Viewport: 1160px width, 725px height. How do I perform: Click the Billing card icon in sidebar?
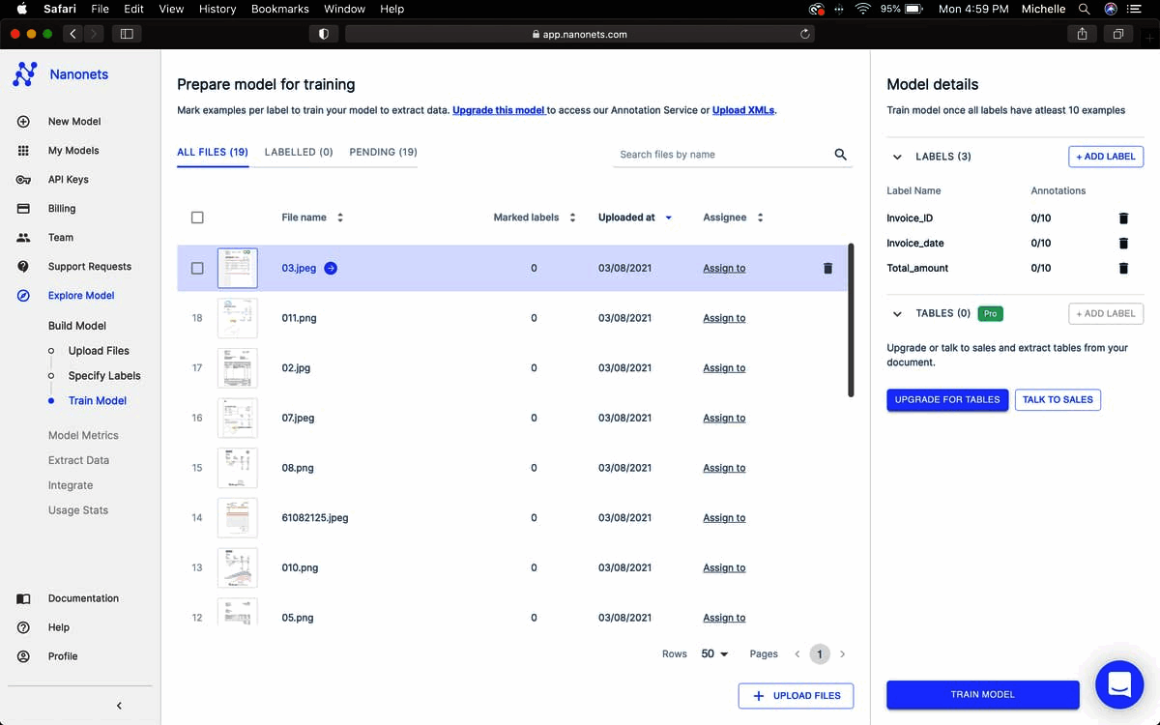point(23,209)
